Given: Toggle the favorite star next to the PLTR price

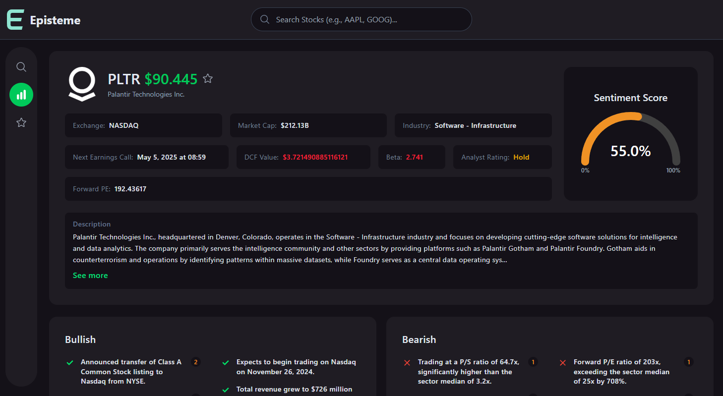Looking at the screenshot, I should (208, 78).
